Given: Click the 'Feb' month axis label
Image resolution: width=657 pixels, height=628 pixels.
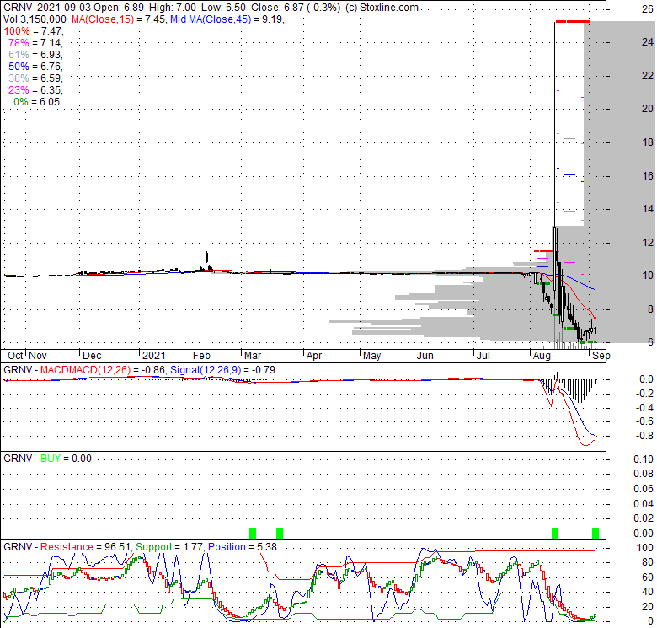Looking at the screenshot, I should 201,356.
